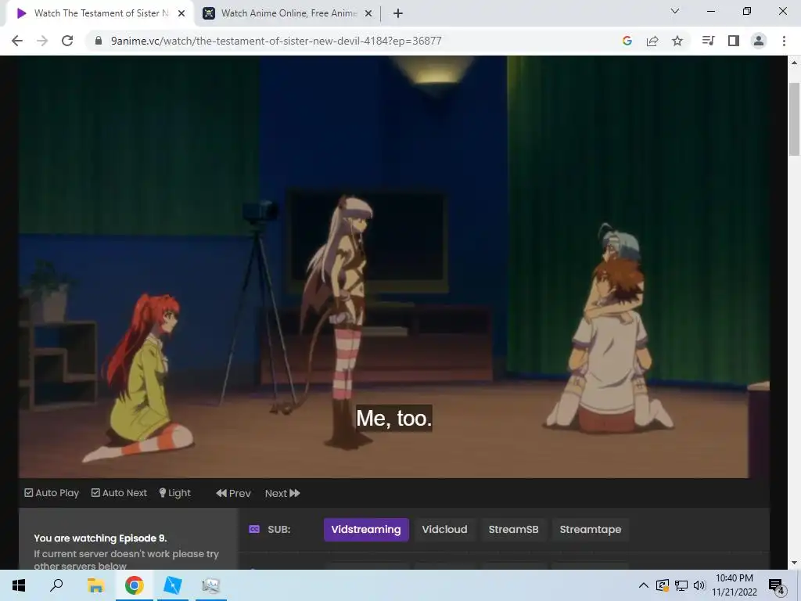Expand the tab search chevron

(674, 11)
